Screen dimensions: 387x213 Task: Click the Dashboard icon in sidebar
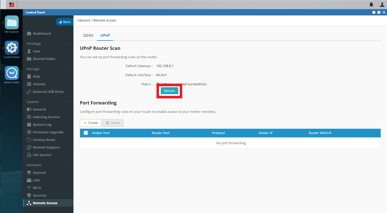point(29,33)
